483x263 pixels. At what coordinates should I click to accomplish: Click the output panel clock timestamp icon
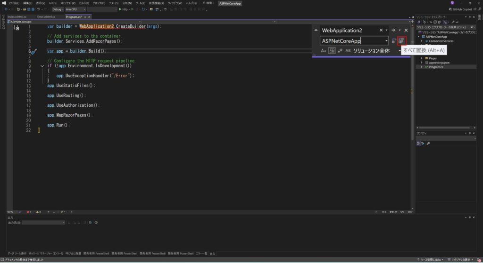[x=96, y=223]
